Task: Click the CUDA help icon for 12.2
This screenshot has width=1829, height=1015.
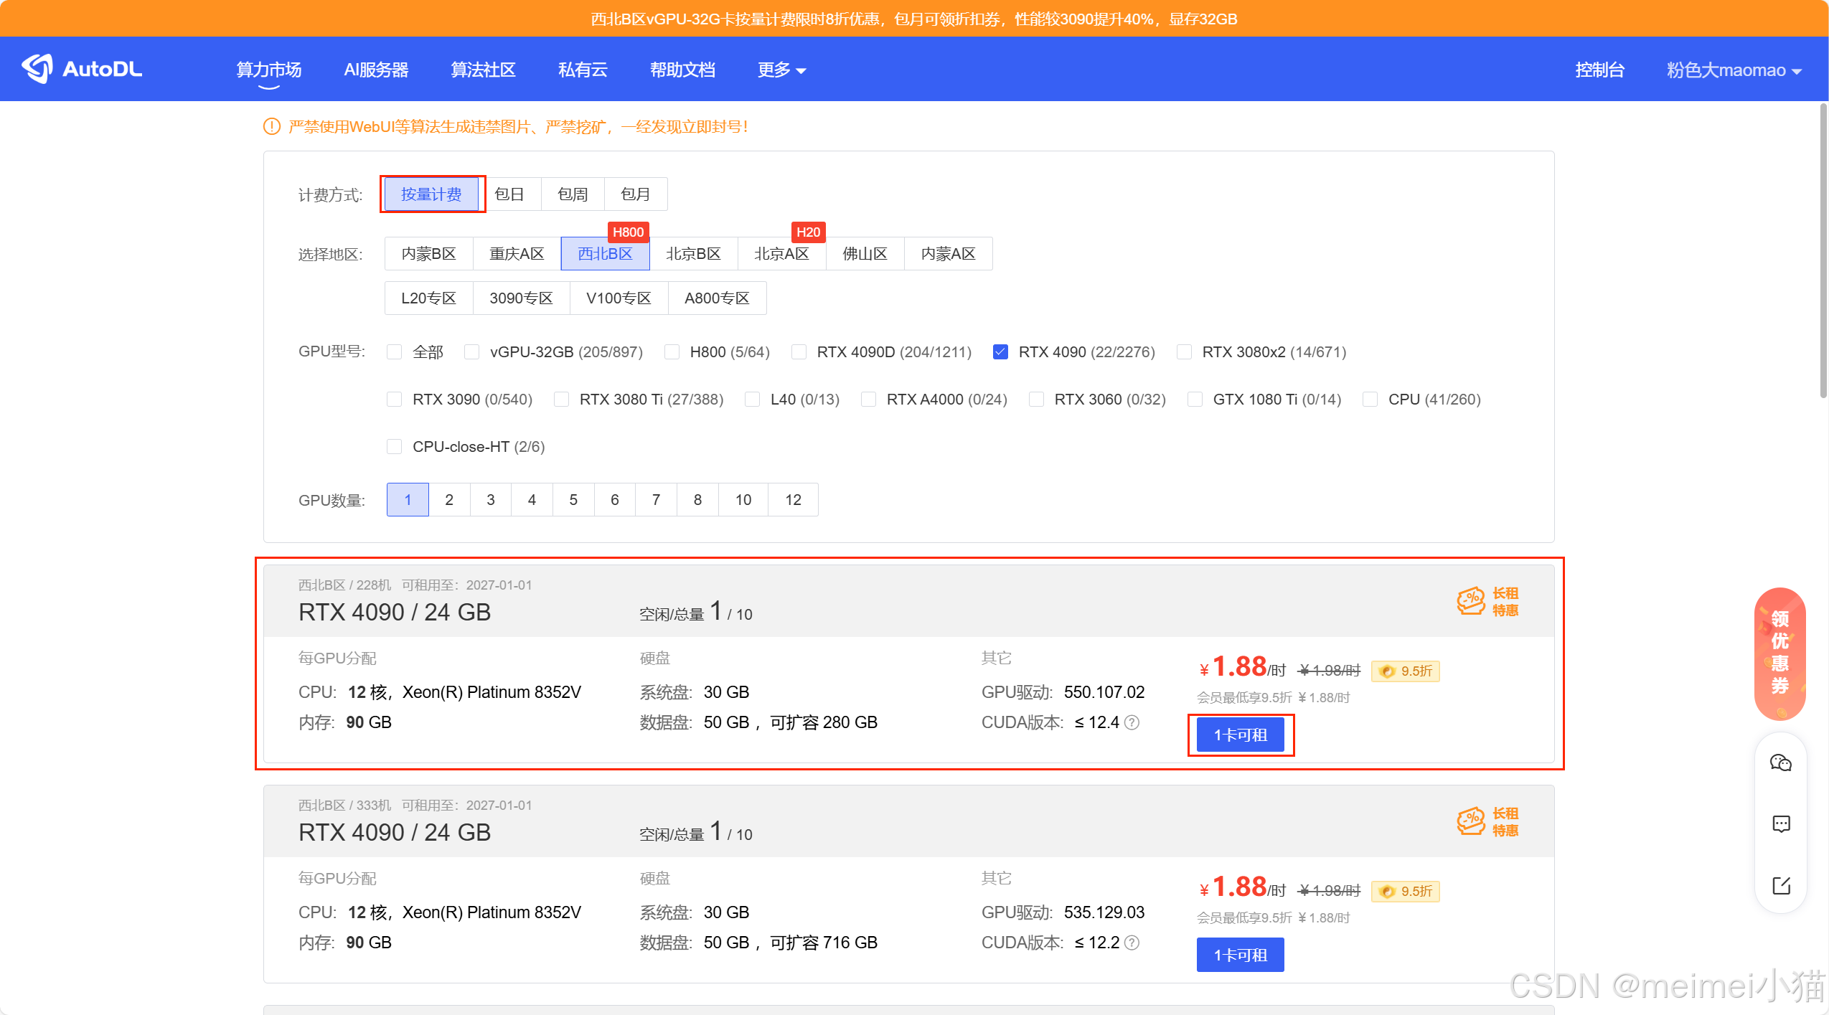Action: (x=1132, y=943)
